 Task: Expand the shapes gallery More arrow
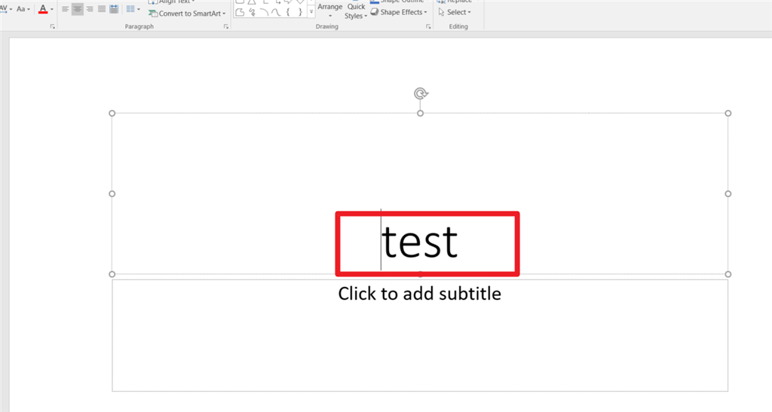(x=311, y=12)
